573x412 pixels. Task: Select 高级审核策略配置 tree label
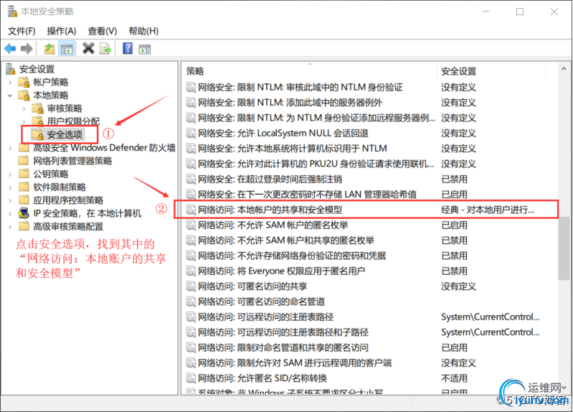click(68, 227)
